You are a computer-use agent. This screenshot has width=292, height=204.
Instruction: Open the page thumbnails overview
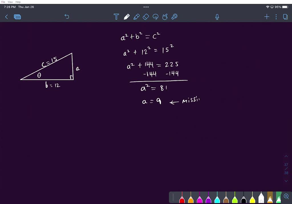[x=17, y=17]
